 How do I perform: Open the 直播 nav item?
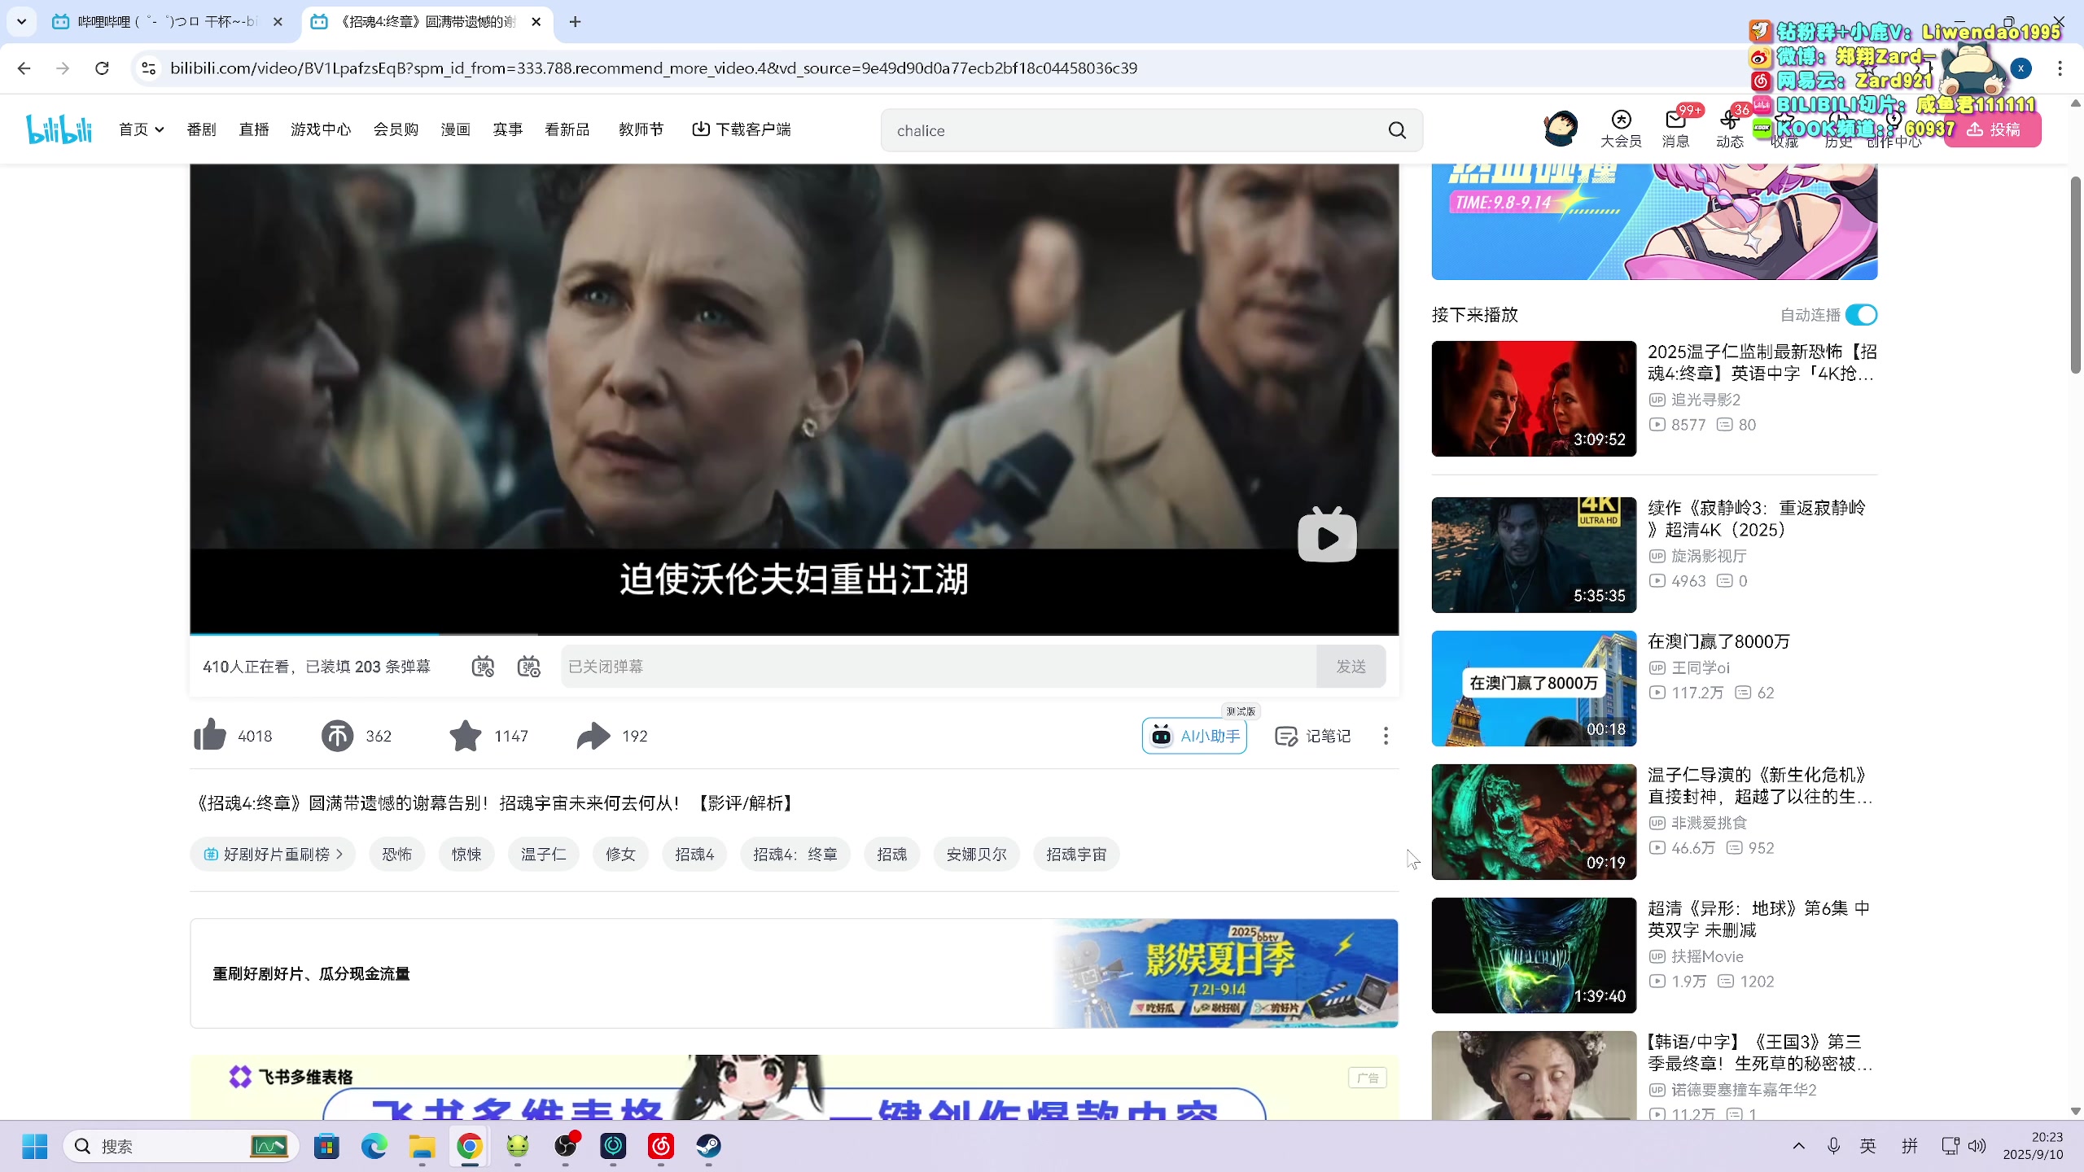254,129
